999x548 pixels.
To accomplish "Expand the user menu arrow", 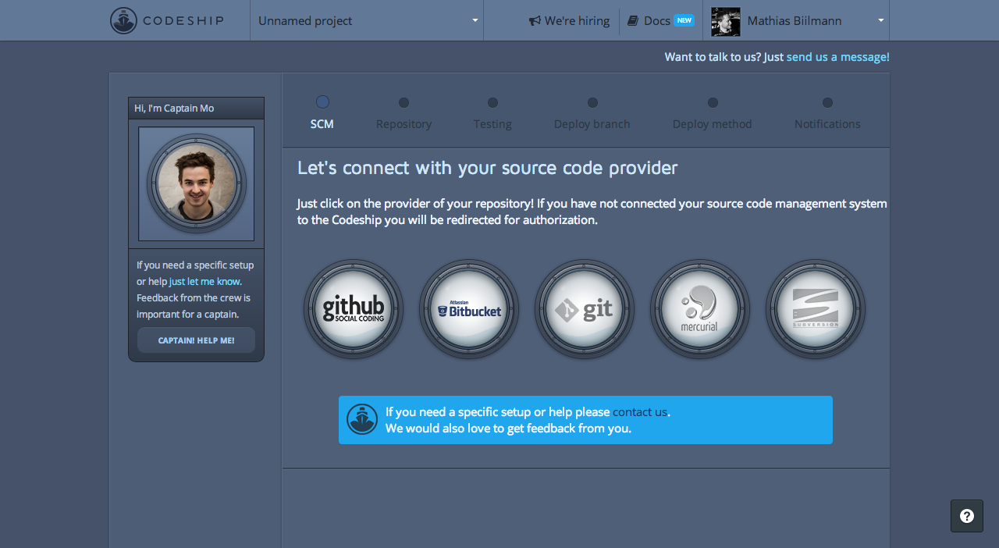I will (x=880, y=20).
